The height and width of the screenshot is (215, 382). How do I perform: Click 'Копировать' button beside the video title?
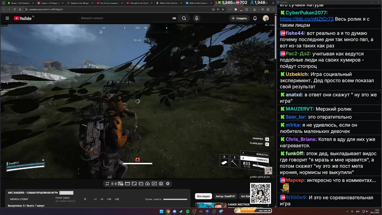(x=66, y=193)
